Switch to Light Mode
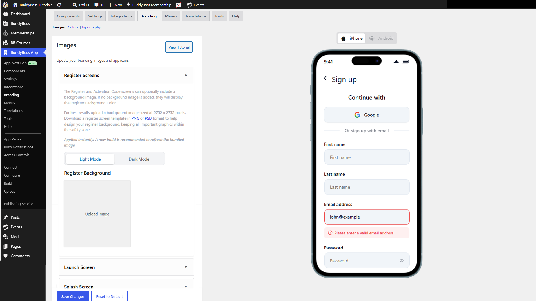536x301 pixels. (90, 159)
